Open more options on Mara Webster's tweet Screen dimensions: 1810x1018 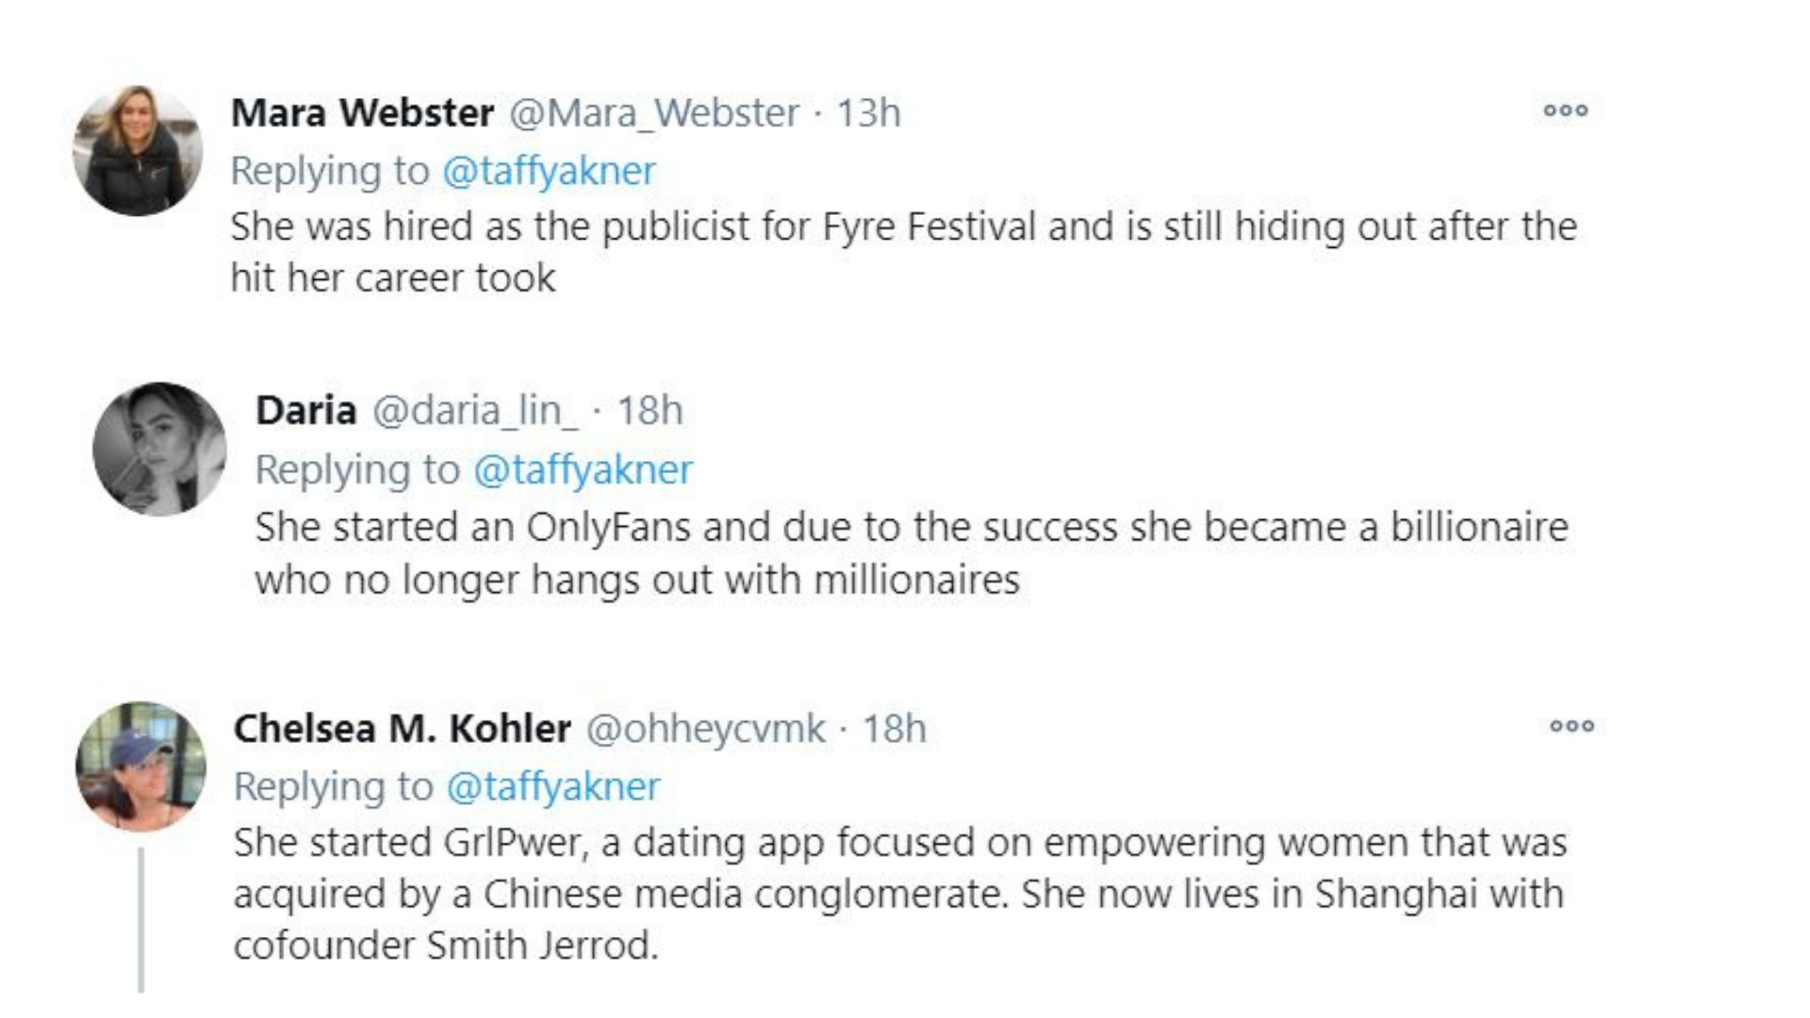[1565, 111]
